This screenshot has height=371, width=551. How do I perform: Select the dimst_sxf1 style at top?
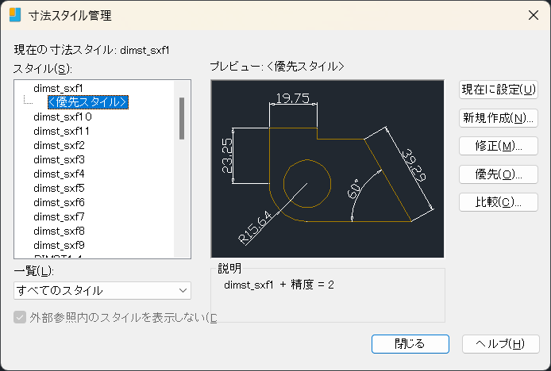(58, 88)
